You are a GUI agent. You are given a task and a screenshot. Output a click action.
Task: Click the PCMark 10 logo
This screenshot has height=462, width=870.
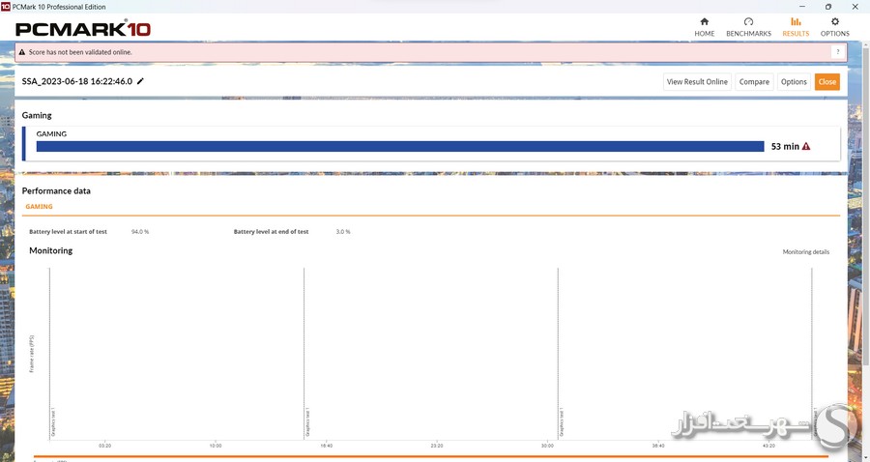click(x=83, y=29)
